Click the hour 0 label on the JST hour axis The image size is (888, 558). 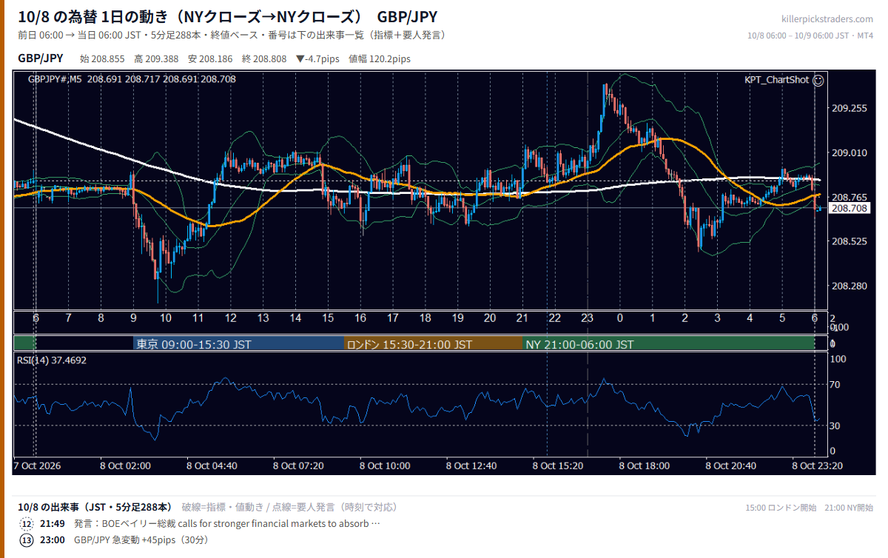[620, 318]
